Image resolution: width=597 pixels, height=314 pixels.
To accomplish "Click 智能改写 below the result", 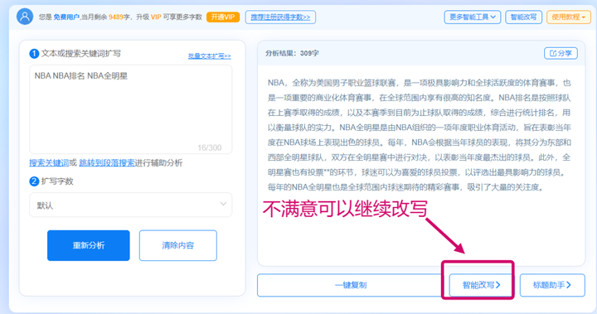I will 481,285.
